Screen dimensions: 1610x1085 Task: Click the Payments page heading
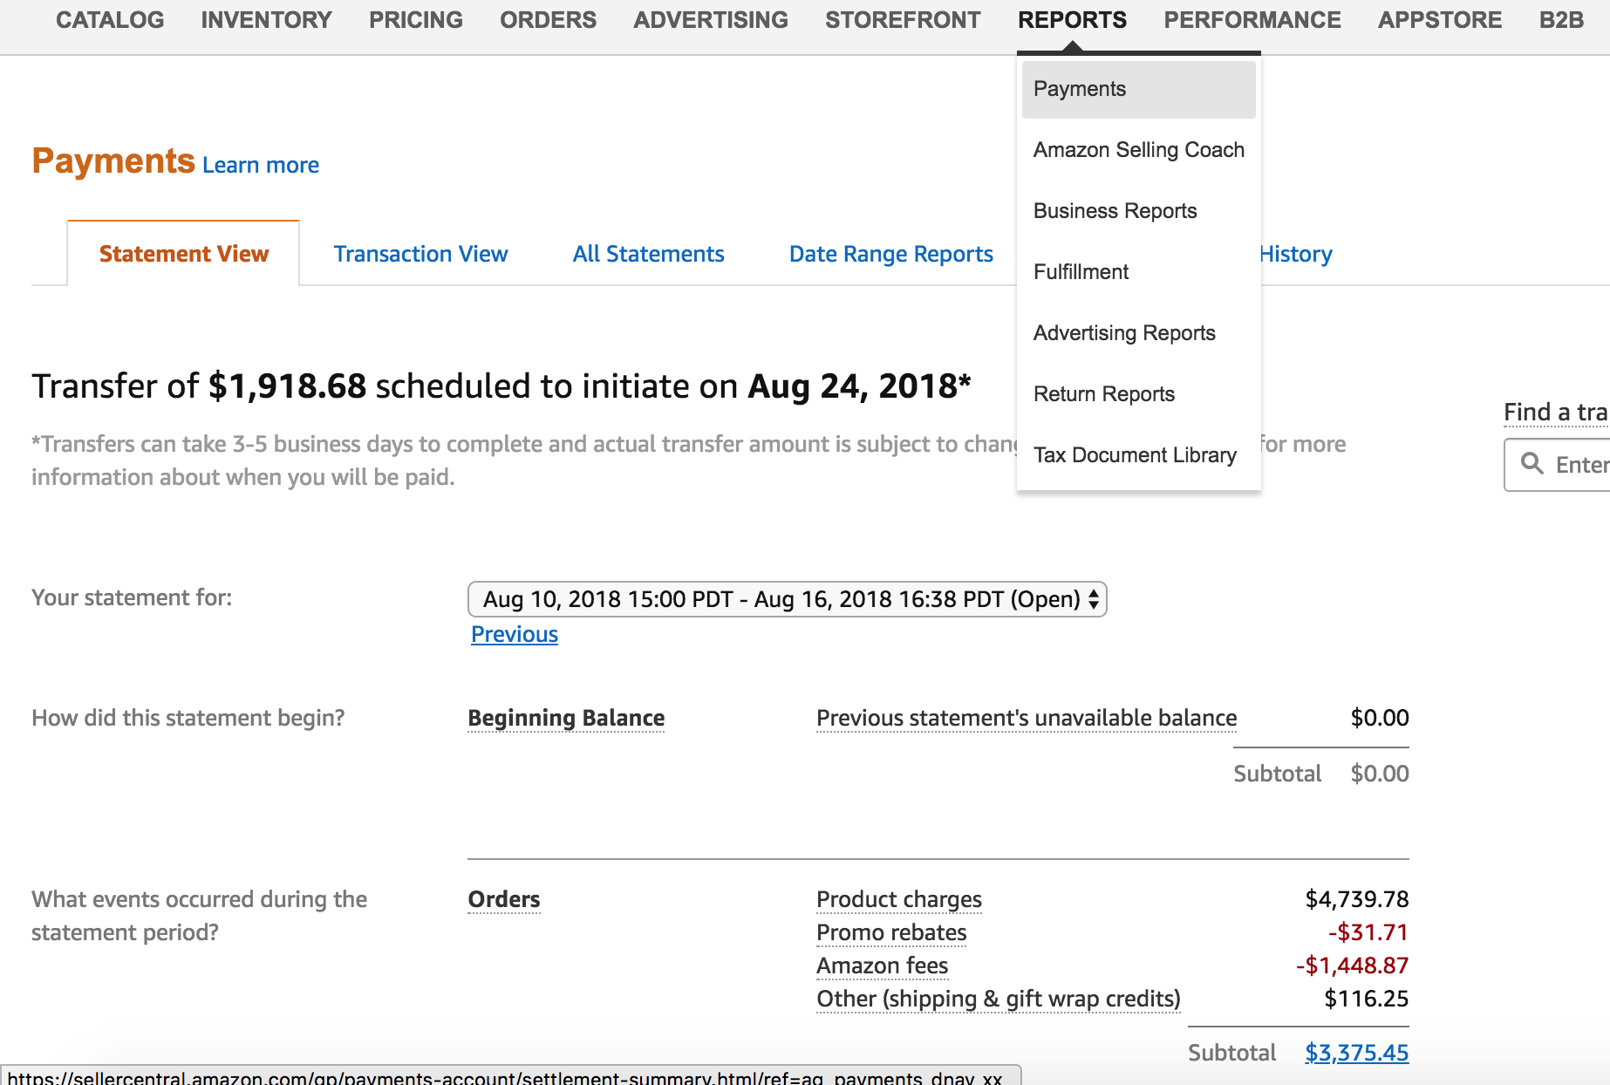[113, 161]
